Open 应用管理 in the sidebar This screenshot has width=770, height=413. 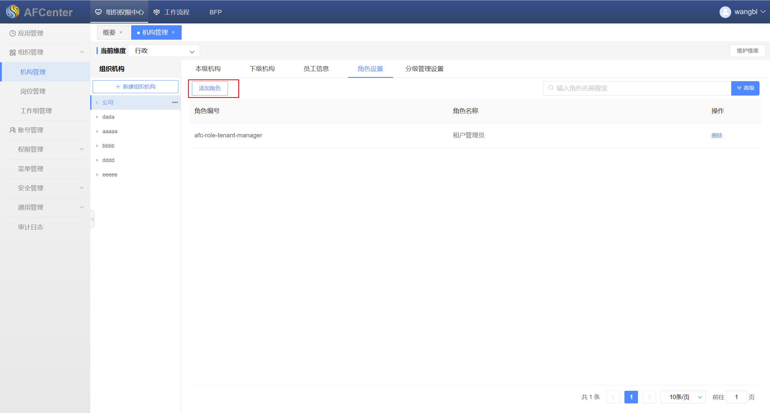45,33
